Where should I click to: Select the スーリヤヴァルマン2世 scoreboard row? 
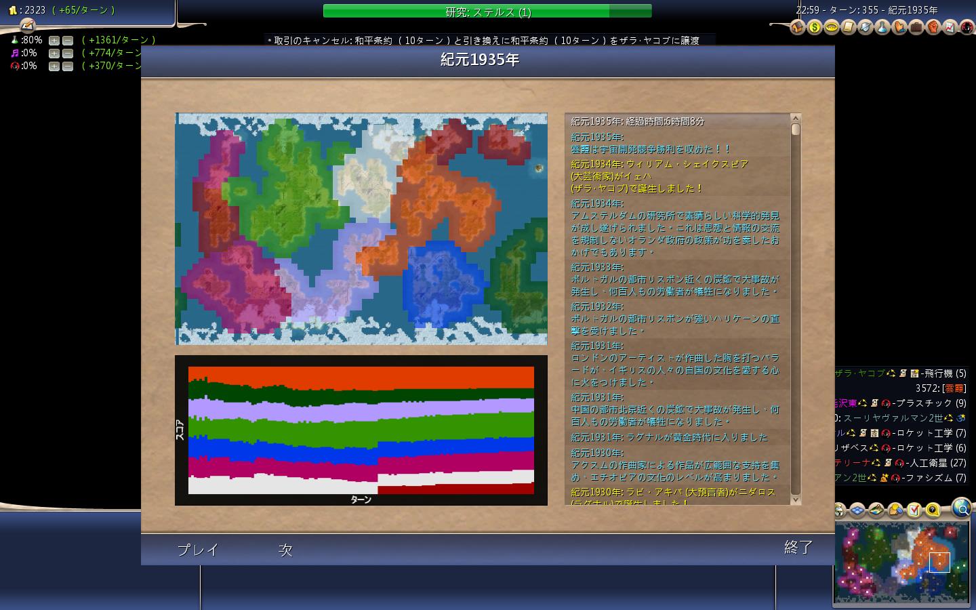point(901,418)
